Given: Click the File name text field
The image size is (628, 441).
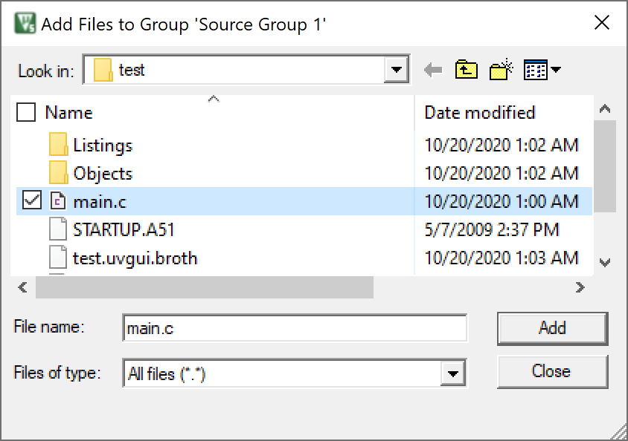Looking at the screenshot, I should [295, 328].
